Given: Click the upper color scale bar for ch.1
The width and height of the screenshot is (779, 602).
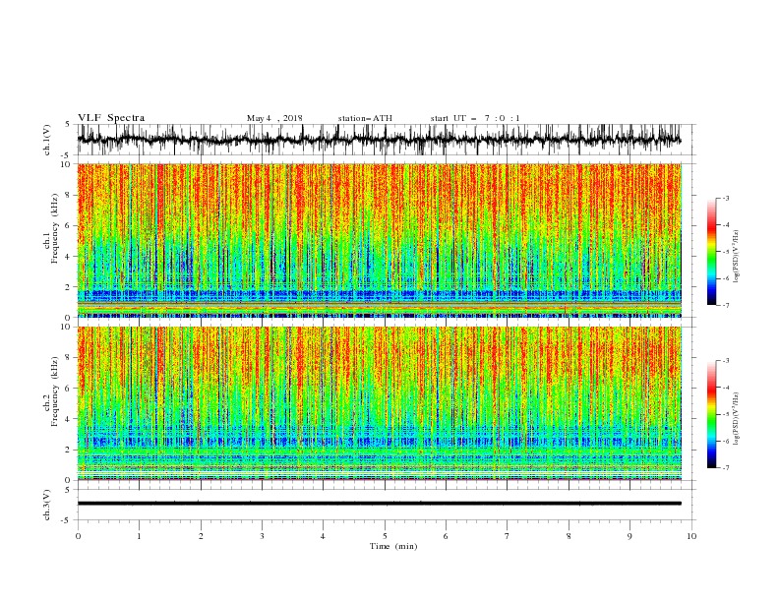Looking at the screenshot, I should pos(712,252).
